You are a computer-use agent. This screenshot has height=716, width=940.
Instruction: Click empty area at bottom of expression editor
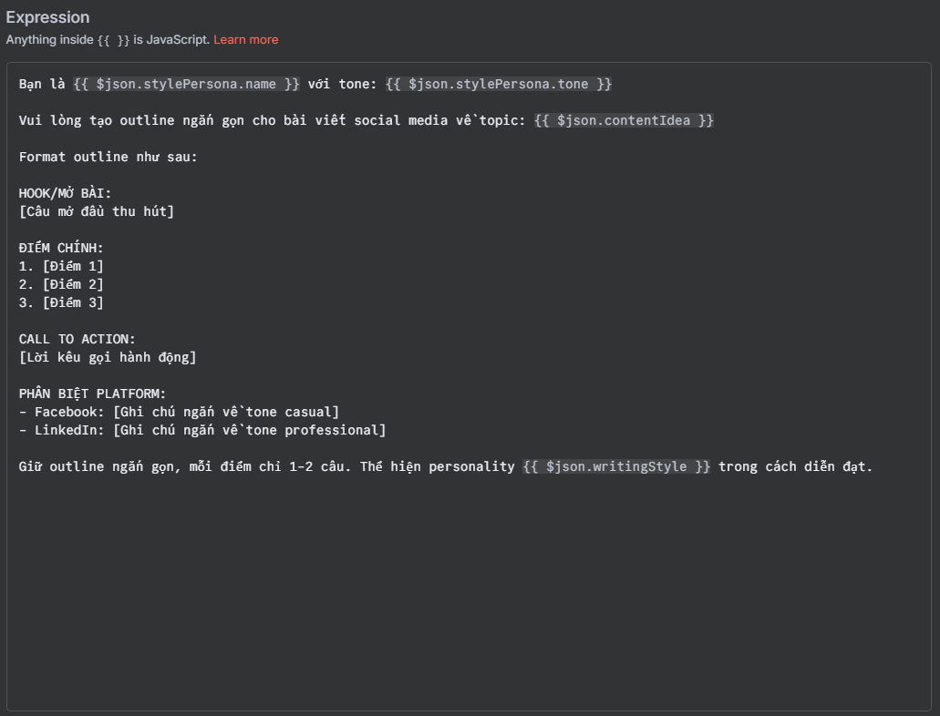coord(469,601)
